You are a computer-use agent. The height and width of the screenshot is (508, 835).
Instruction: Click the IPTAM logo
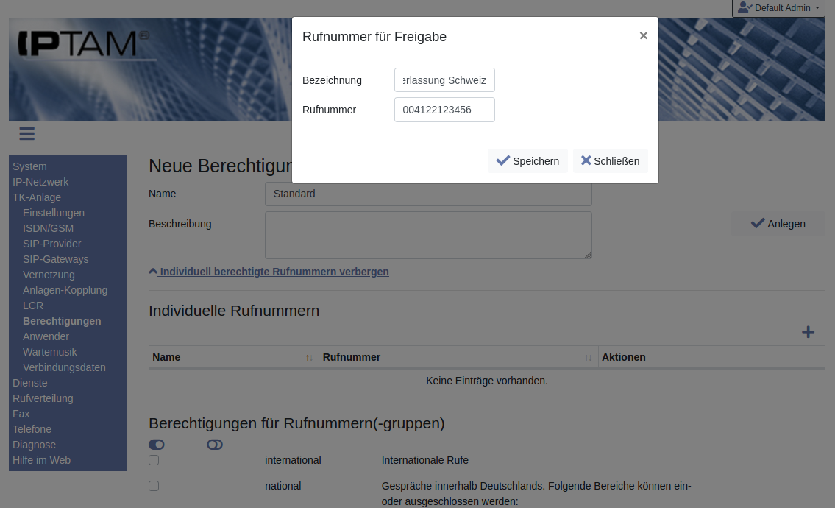(x=82, y=45)
